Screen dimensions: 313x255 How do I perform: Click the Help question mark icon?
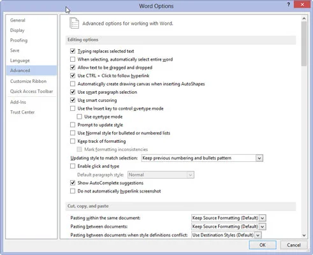[288, 4]
